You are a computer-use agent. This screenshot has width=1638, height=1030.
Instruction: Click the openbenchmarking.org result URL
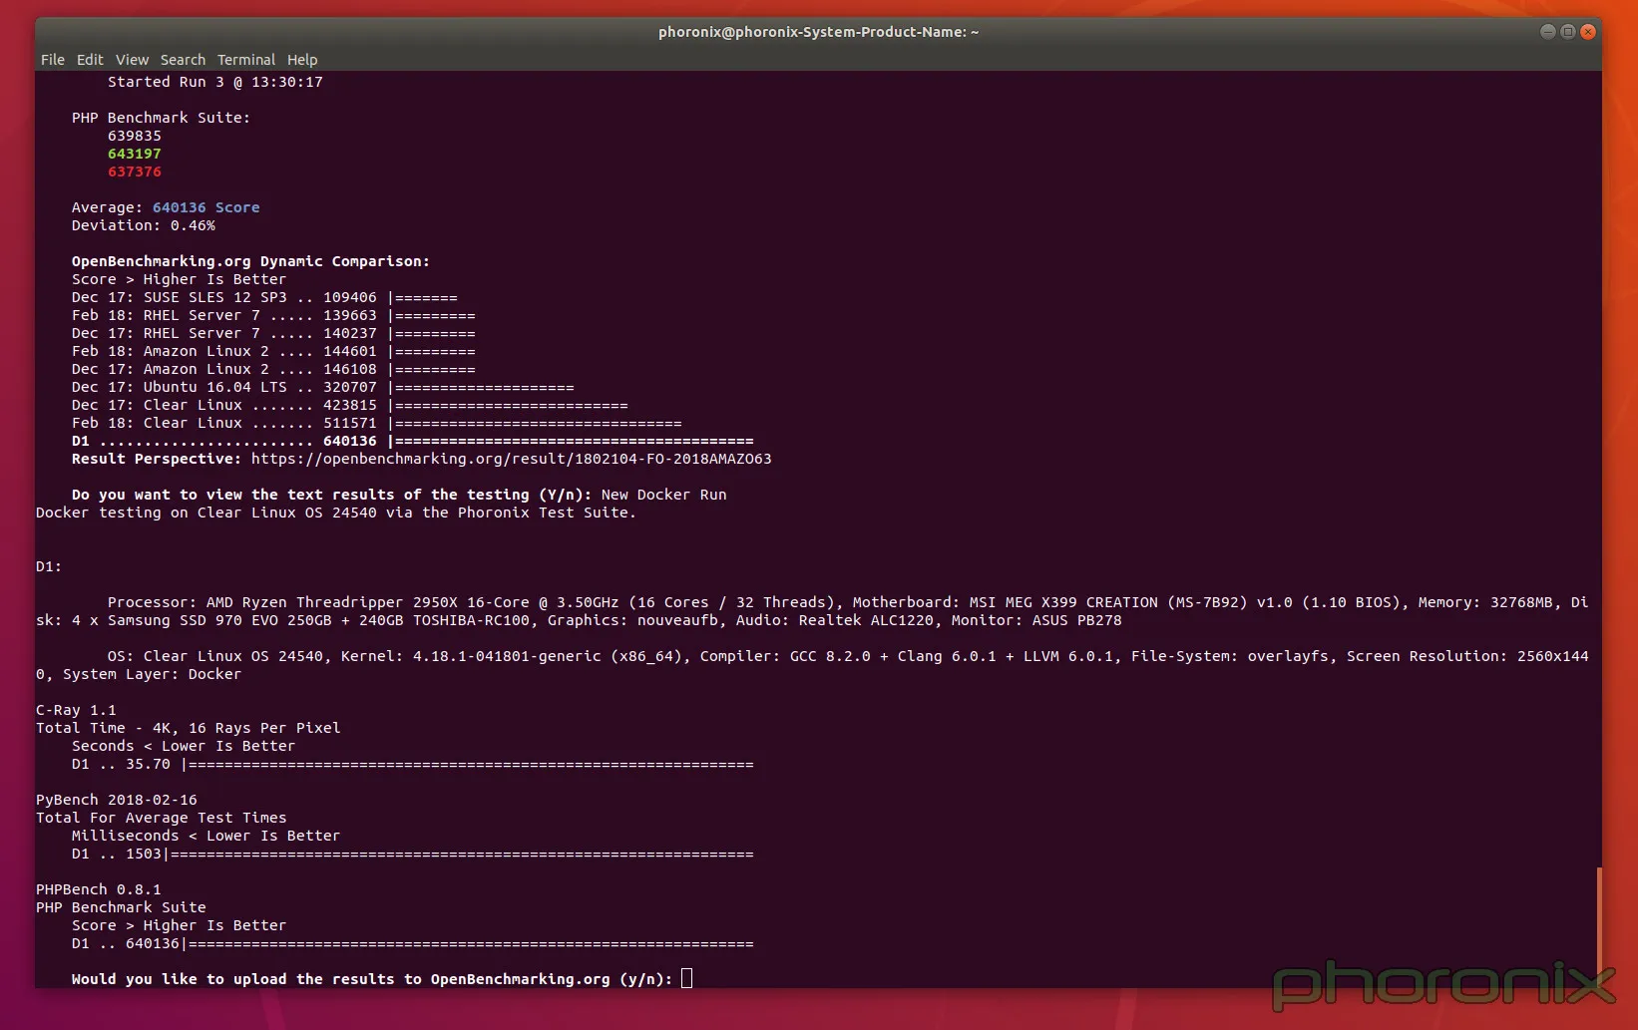pyautogui.click(x=511, y=459)
